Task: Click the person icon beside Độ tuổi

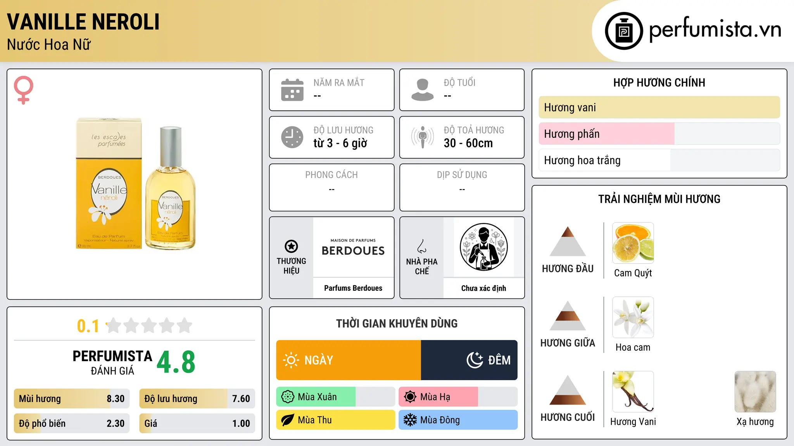Action: click(423, 90)
